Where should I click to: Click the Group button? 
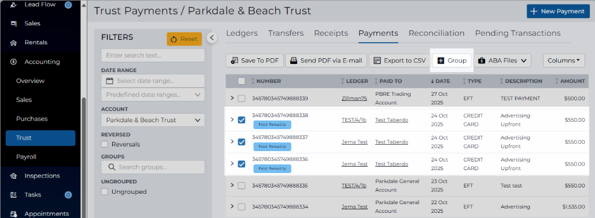point(452,61)
